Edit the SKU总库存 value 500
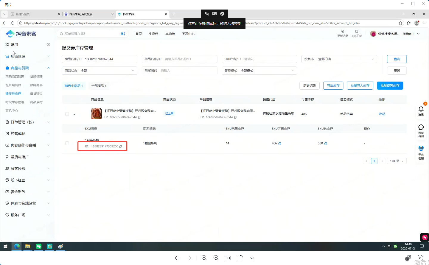The image size is (429, 265). (326, 144)
